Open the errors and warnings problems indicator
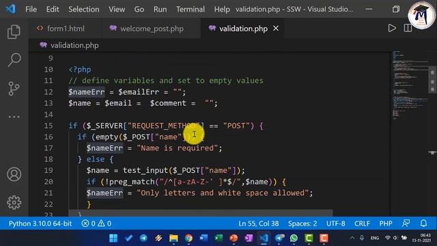 (96, 223)
